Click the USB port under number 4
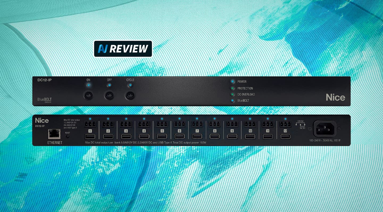This screenshot has height=212, width=383. tap(144, 136)
